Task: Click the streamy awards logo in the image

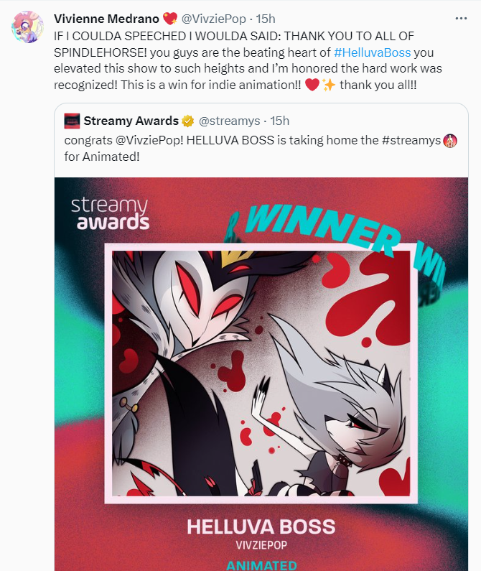Action: tap(110, 214)
